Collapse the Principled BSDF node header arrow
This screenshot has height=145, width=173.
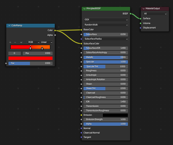84,9
